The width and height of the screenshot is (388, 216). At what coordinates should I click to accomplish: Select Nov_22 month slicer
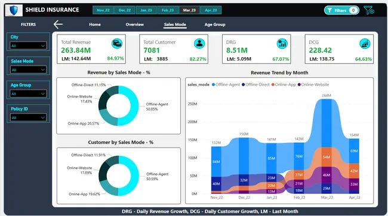pyautogui.click(x=103, y=10)
